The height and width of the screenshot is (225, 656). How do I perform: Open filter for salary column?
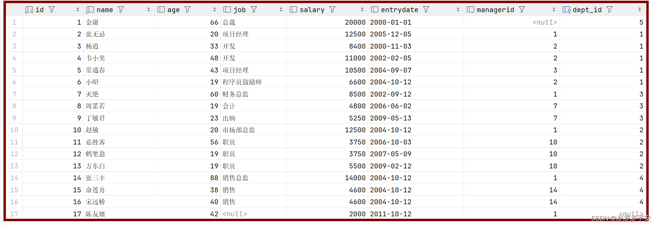tap(332, 10)
